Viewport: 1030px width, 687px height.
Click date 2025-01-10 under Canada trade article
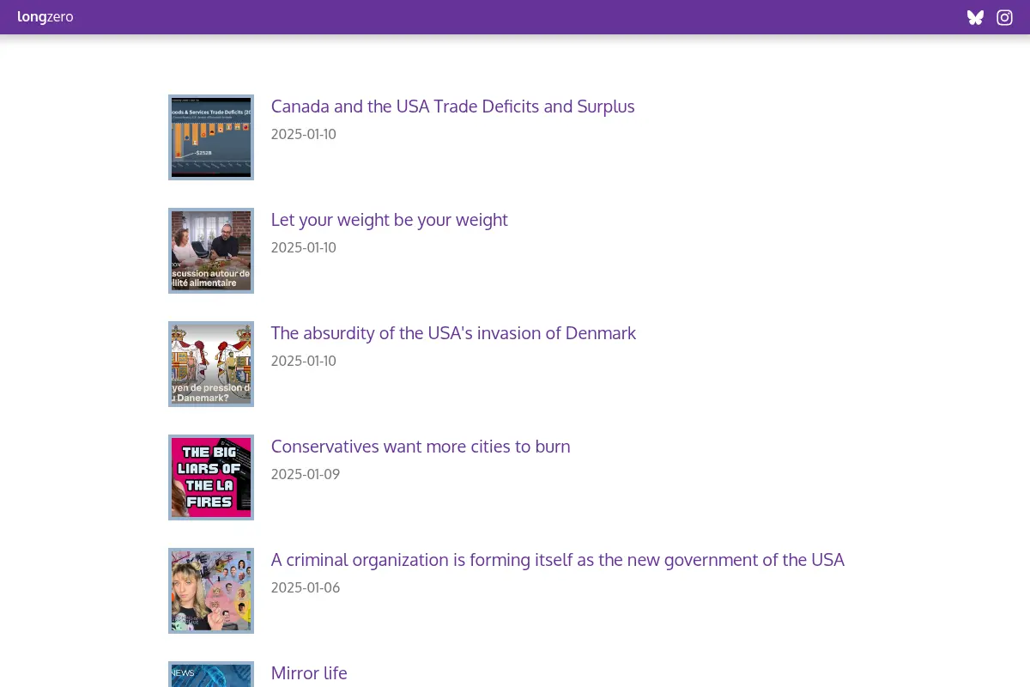[x=304, y=134]
